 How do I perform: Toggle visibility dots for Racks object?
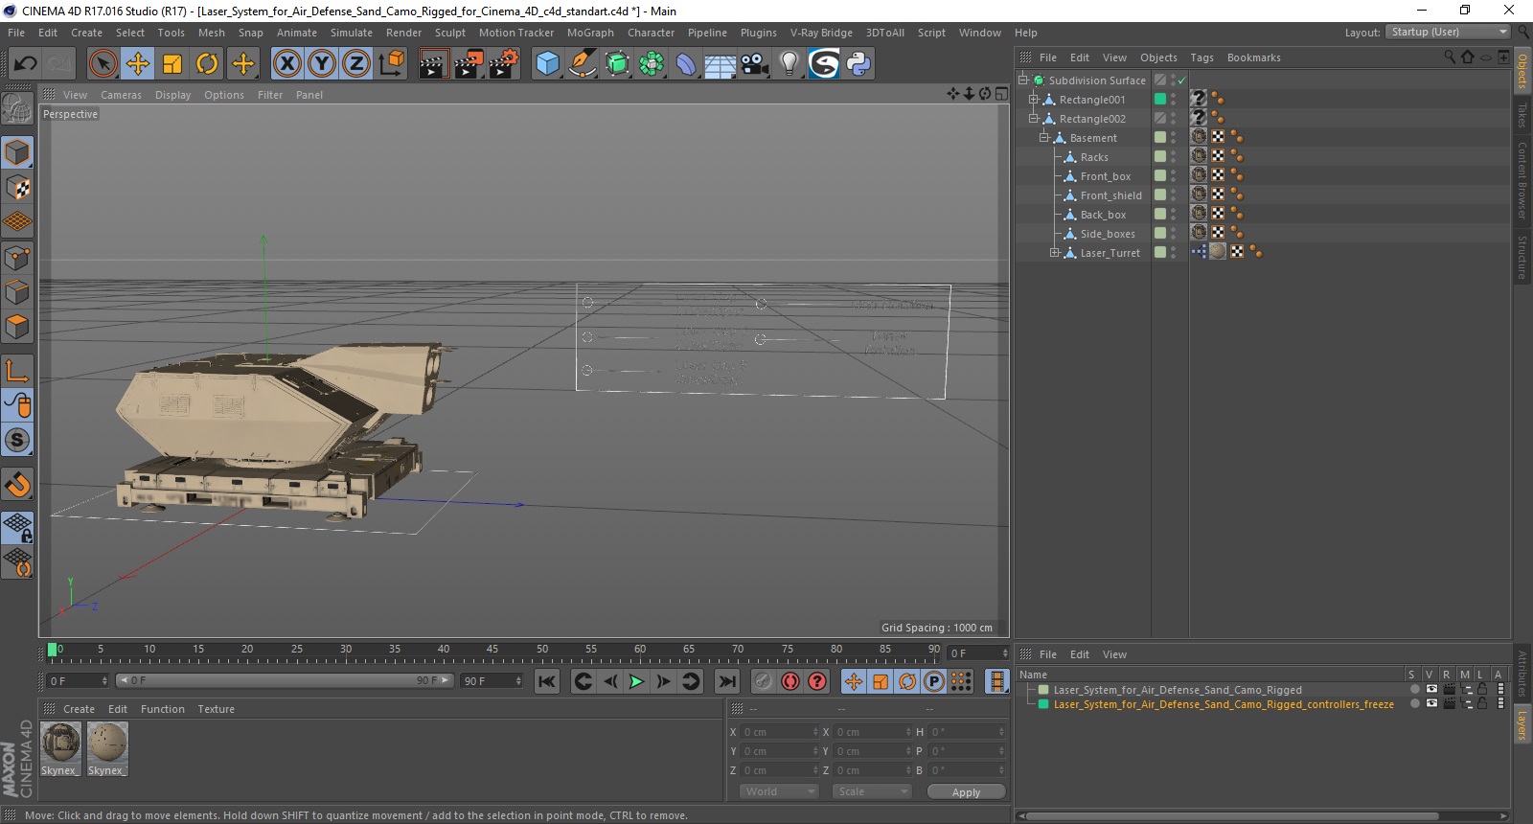pos(1174,157)
